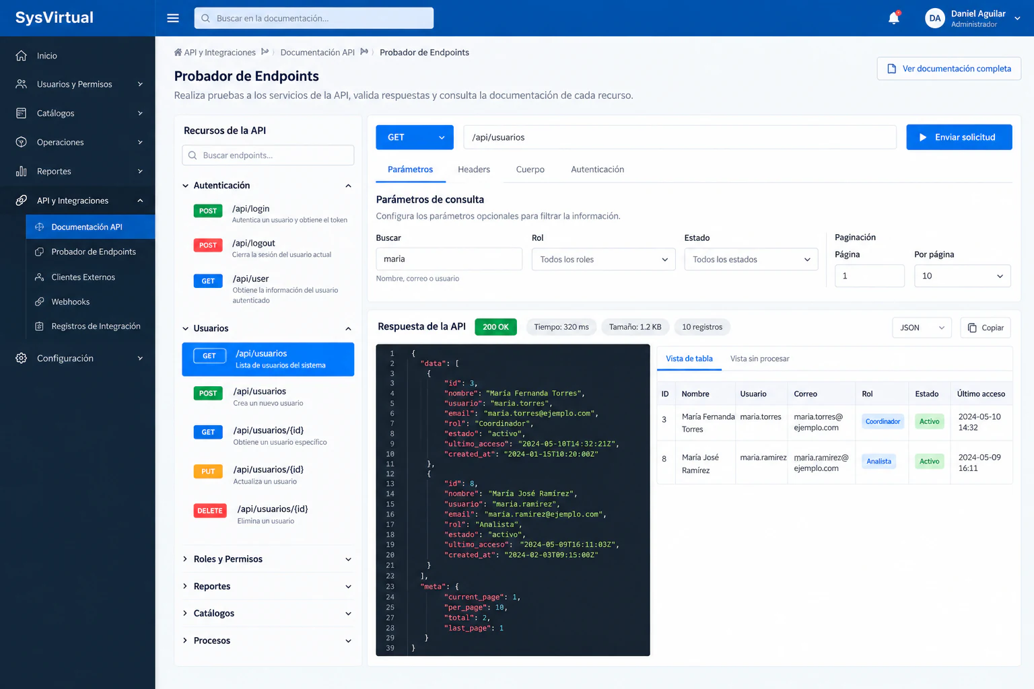Click the Operaciones sidebar icon
The width and height of the screenshot is (1034, 689).
pos(22,142)
